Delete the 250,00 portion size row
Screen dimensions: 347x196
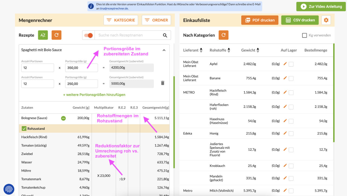pos(163,83)
